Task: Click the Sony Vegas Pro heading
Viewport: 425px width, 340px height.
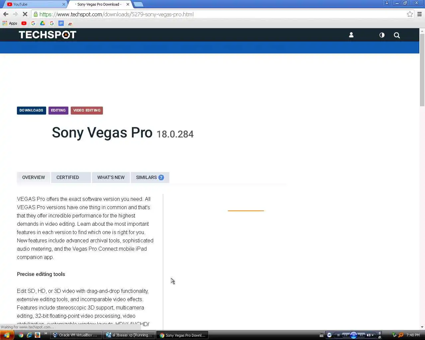Action: (x=102, y=132)
